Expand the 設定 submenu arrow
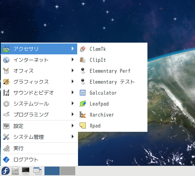 (73, 126)
